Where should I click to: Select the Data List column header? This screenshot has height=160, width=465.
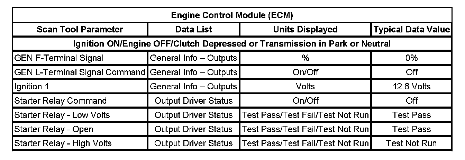[x=193, y=30]
